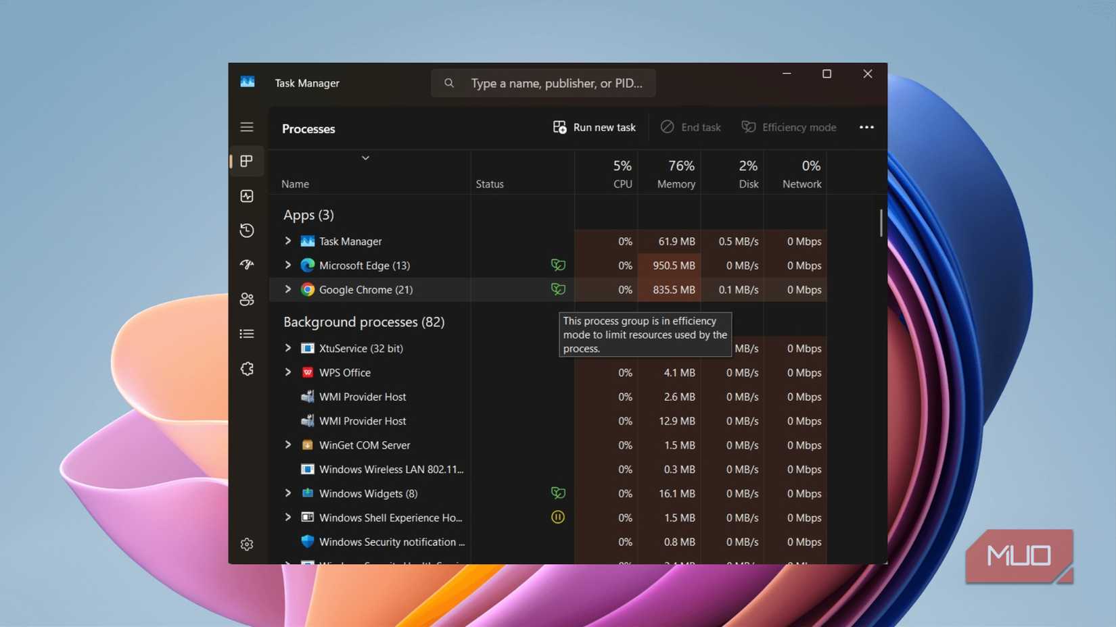Click the Google Chrome icon in process list

[x=308, y=289]
